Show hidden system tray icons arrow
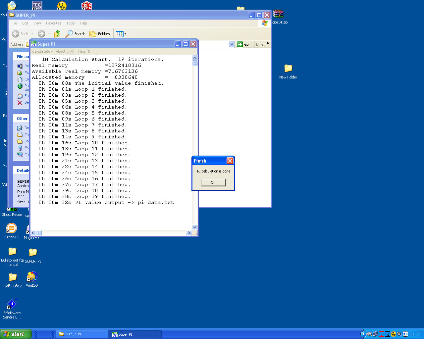The image size is (424, 339). pyautogui.click(x=363, y=334)
